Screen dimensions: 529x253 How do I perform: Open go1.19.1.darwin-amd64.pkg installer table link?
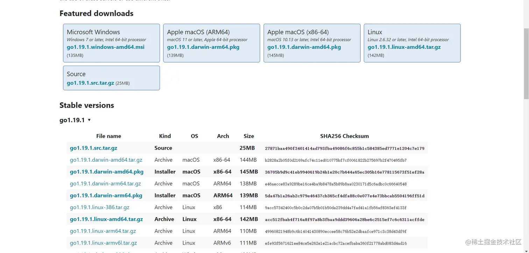click(x=107, y=172)
